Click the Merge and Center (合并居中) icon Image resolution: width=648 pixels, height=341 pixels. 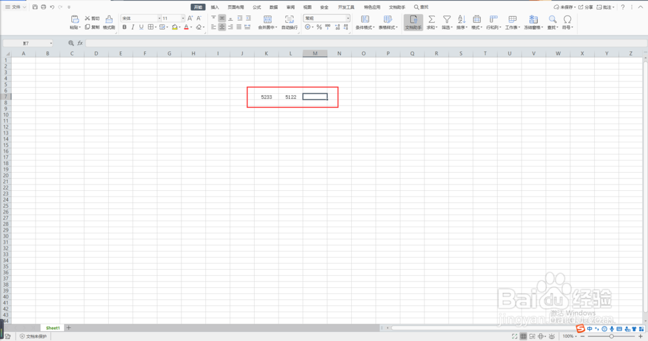268,19
